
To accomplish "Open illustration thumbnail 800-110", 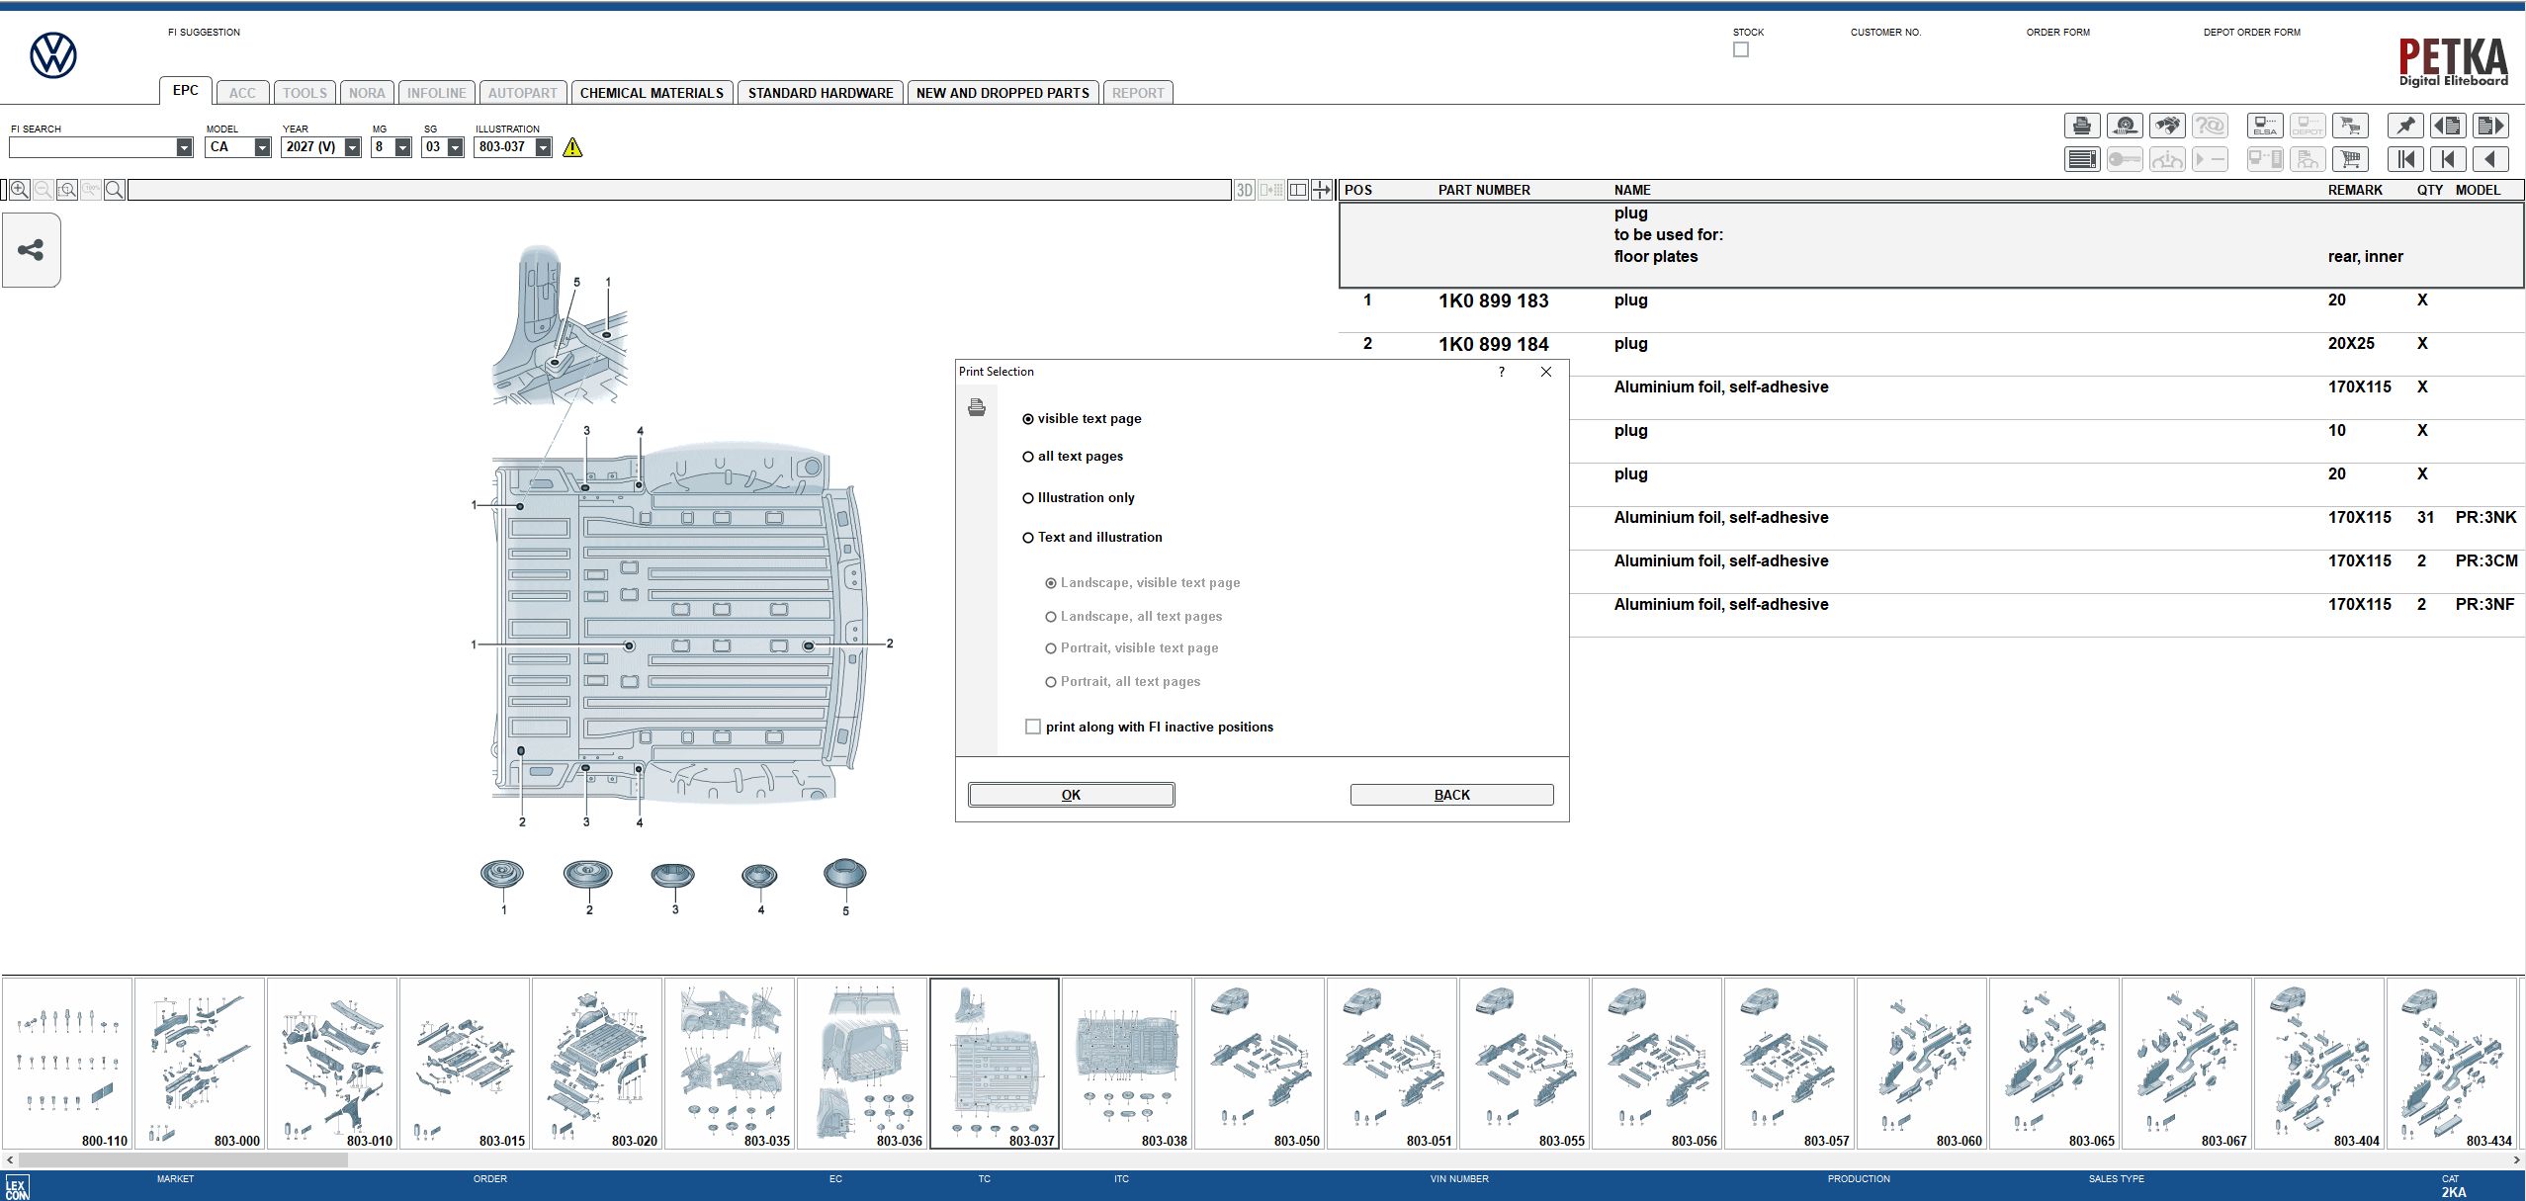I will pyautogui.click(x=66, y=1064).
